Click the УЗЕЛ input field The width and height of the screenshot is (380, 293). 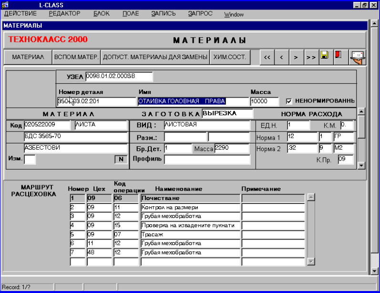119,77
